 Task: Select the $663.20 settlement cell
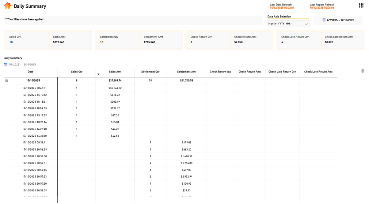[186, 150]
